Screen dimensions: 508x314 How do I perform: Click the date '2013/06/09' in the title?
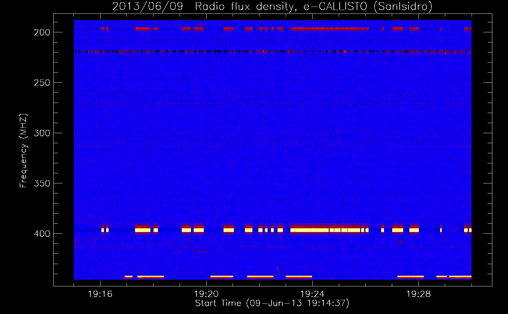[148, 7]
